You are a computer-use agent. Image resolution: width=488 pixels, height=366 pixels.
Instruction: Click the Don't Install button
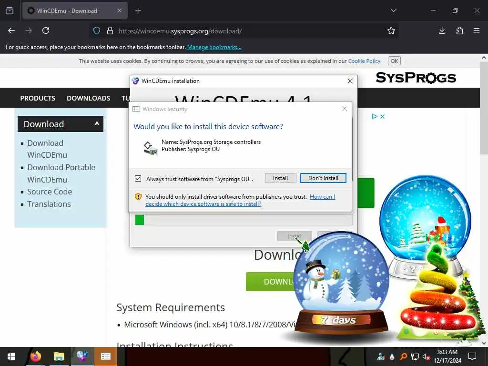[x=323, y=178]
